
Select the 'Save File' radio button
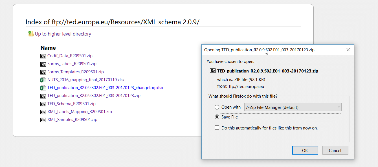[x=217, y=117]
